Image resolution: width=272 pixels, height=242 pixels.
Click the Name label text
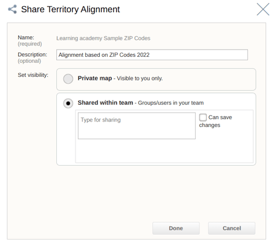(x=26, y=38)
